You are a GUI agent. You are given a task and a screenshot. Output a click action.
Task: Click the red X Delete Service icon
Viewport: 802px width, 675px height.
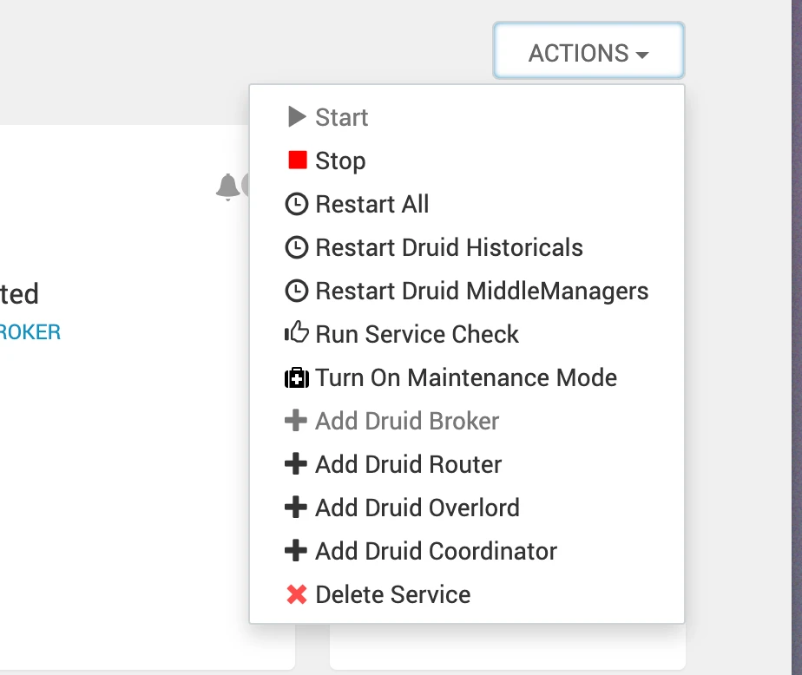tap(297, 594)
